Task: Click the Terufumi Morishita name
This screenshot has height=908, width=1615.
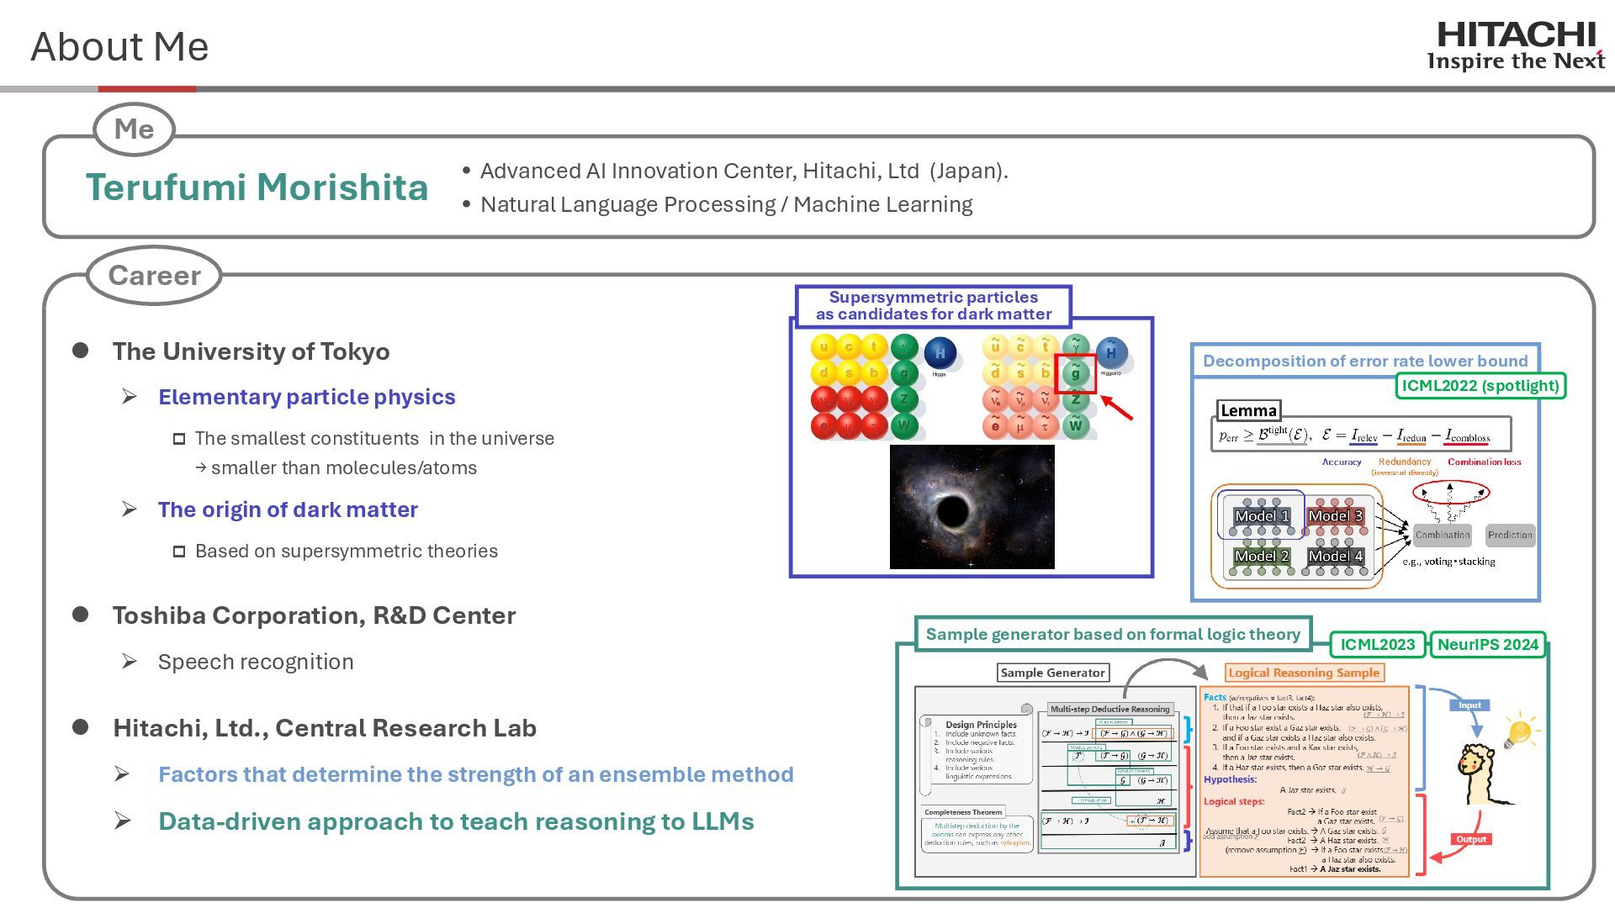Action: (257, 187)
